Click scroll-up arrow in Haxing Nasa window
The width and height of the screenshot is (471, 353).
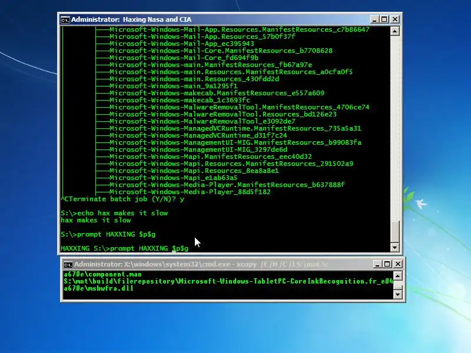point(394,31)
